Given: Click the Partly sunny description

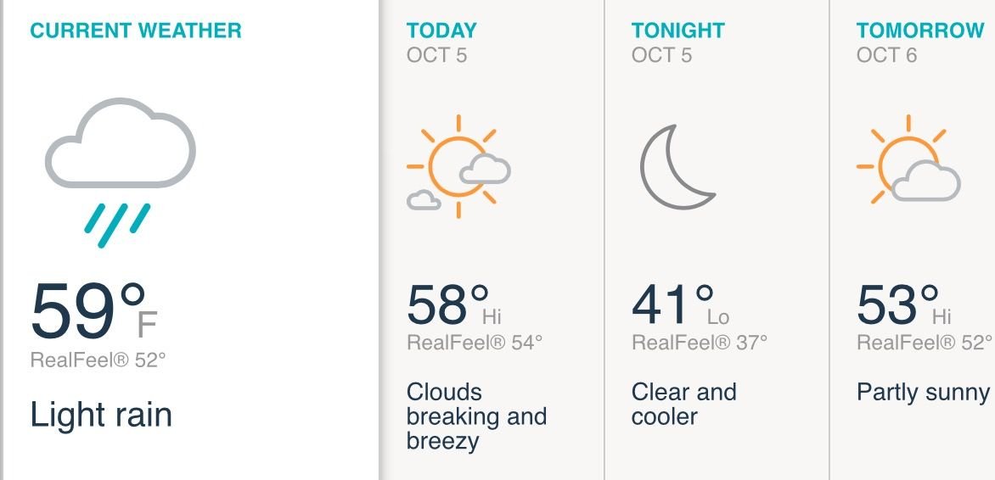Looking at the screenshot, I should tap(923, 392).
